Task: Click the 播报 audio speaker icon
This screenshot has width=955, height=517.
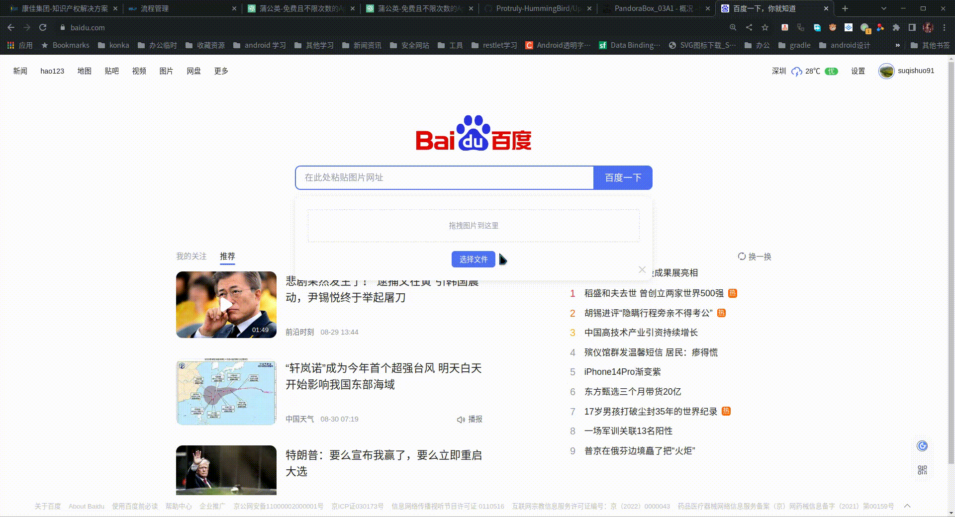Action: (x=461, y=420)
